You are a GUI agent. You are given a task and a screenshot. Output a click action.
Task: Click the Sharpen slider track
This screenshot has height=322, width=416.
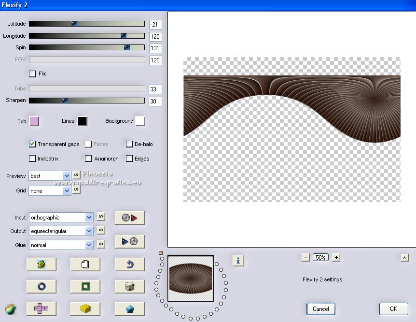[x=87, y=100]
